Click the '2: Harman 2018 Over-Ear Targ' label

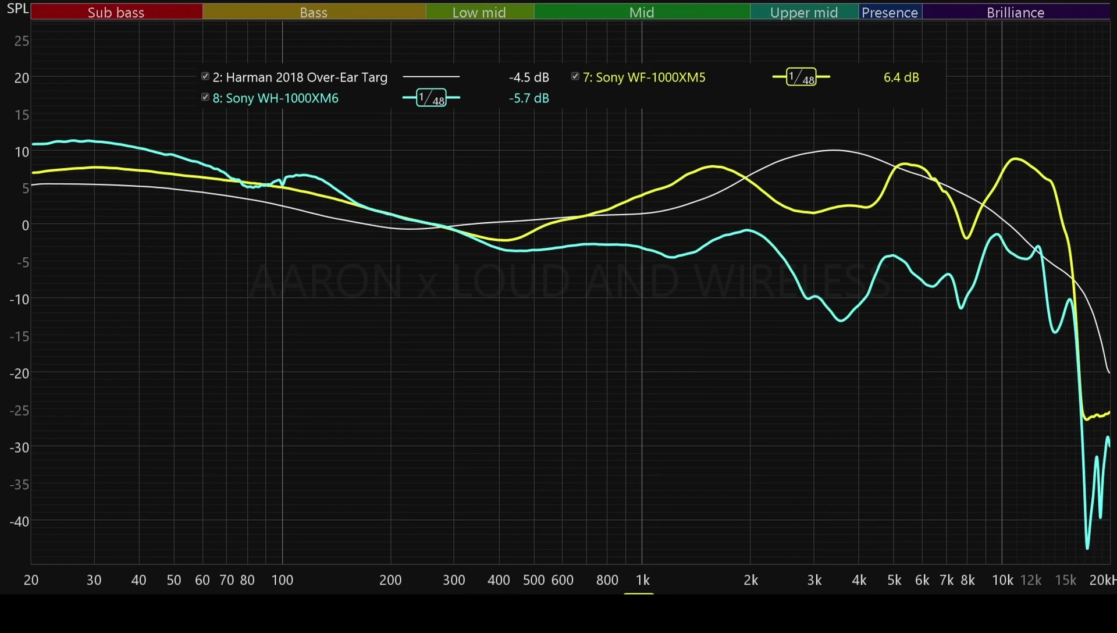[300, 77]
